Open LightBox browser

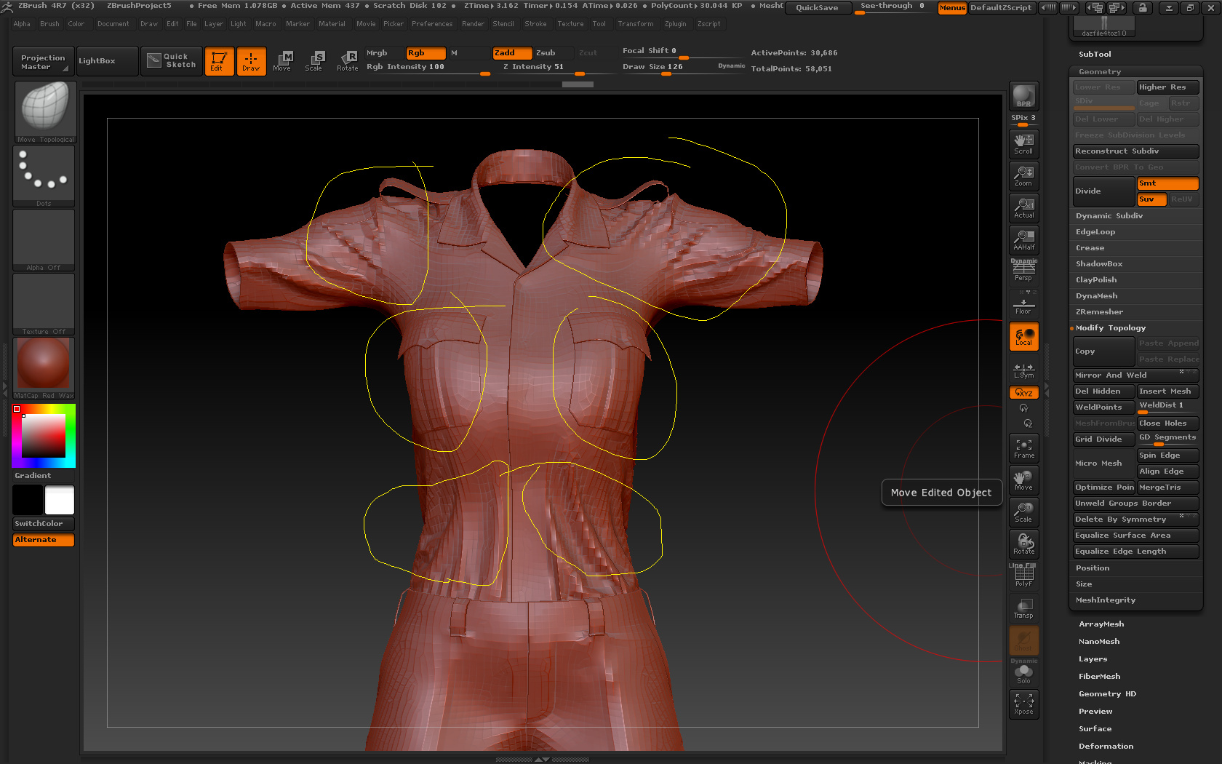tap(107, 61)
